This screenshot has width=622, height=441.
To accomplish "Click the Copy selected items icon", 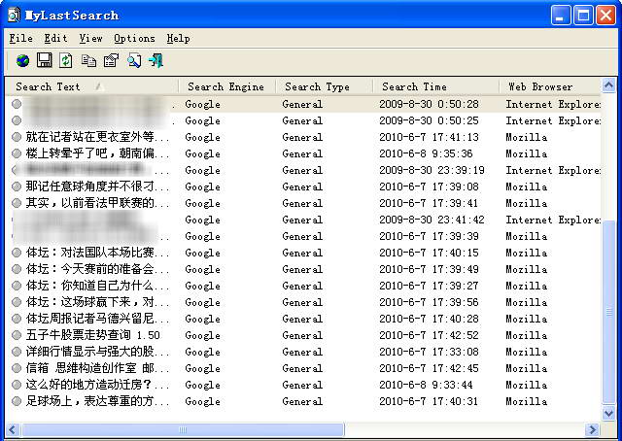I will (x=88, y=60).
